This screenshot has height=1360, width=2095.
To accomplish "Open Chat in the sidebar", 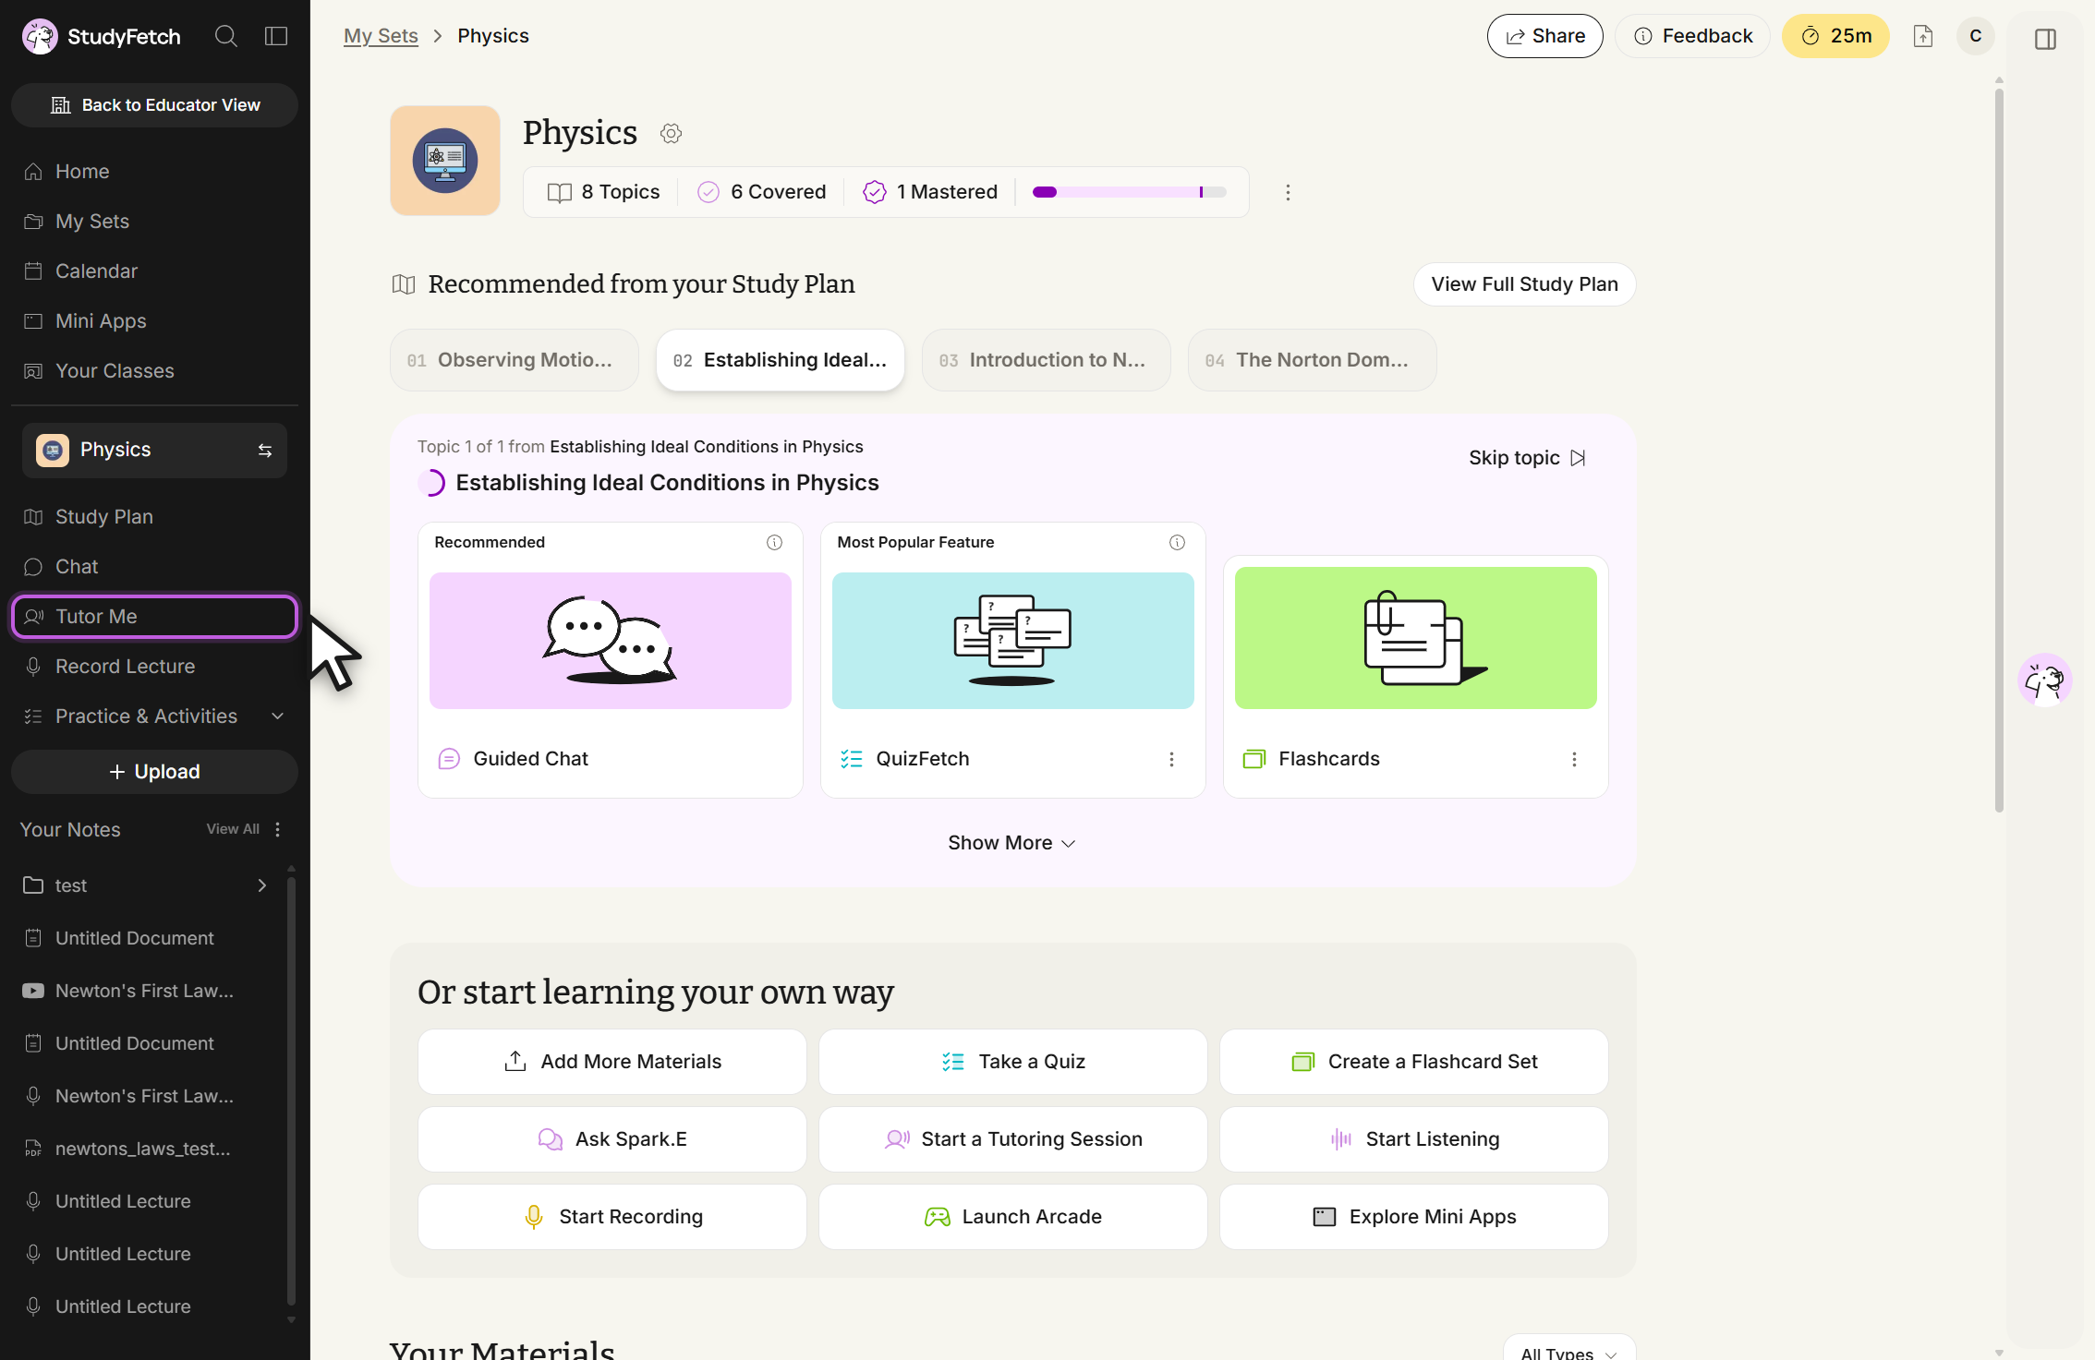I will (x=154, y=567).
